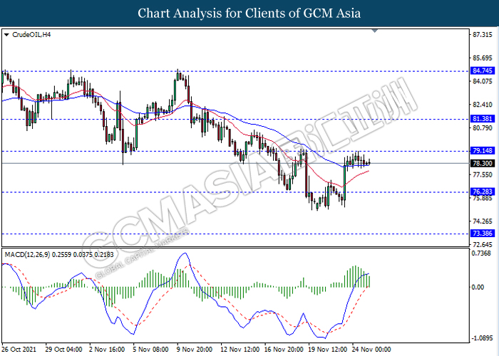Viewport: 499px width, 356px height.
Task: Click the chart shift triangle marker
Action: pyautogui.click(x=375, y=31)
